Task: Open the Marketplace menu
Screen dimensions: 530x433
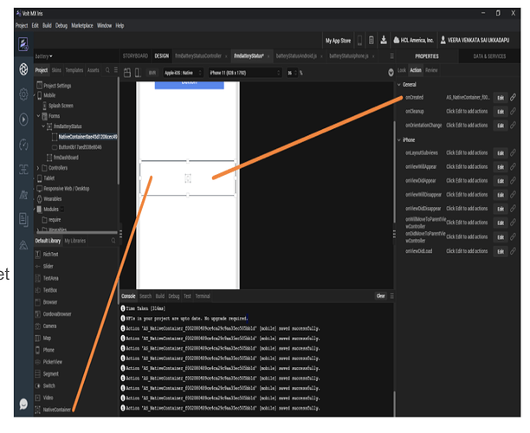Action: (82, 25)
